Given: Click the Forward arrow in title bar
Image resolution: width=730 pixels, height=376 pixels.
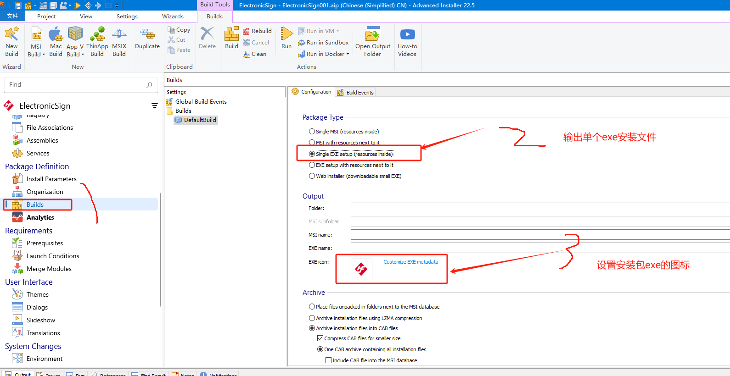Looking at the screenshot, I should pos(98,6).
